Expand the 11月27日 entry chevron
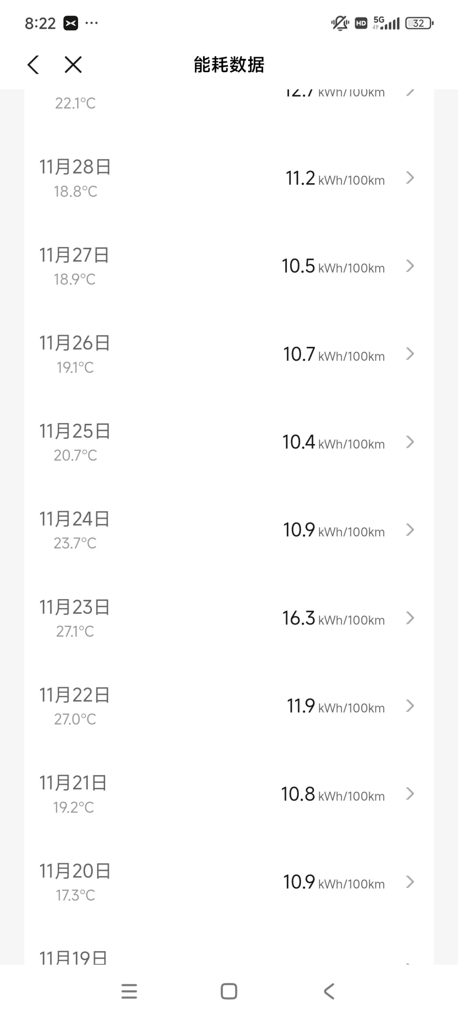Image resolution: width=458 pixels, height=1018 pixels. (x=410, y=266)
